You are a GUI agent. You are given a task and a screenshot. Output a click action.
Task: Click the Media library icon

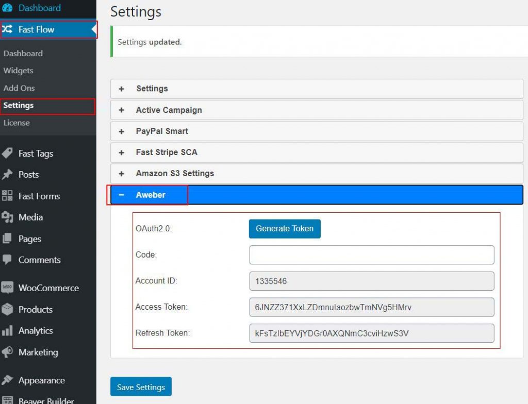(x=7, y=217)
